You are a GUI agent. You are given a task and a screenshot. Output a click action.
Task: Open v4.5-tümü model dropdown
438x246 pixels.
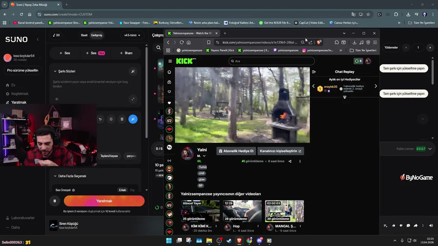(132, 35)
